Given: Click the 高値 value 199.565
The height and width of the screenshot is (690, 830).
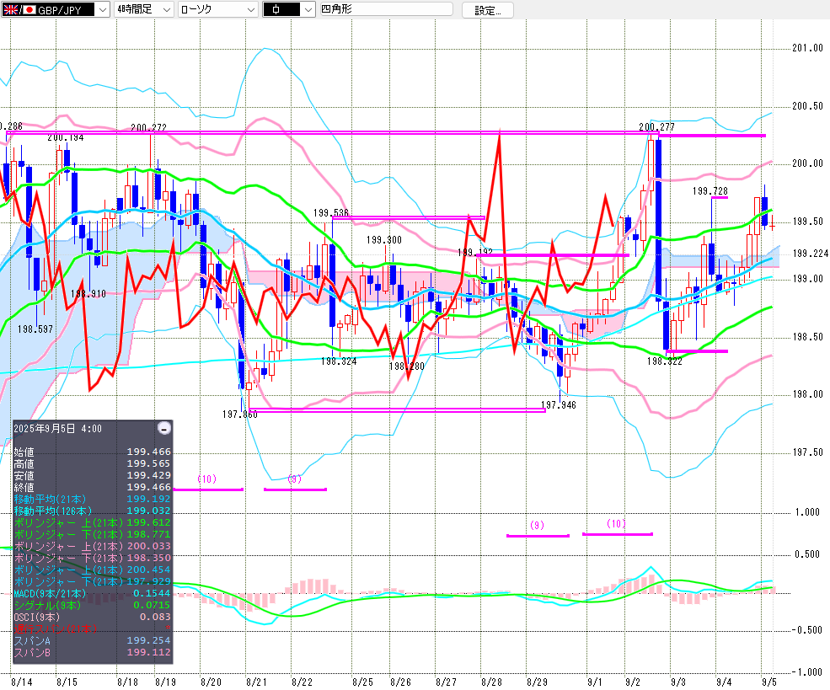Looking at the screenshot, I should point(149,463).
